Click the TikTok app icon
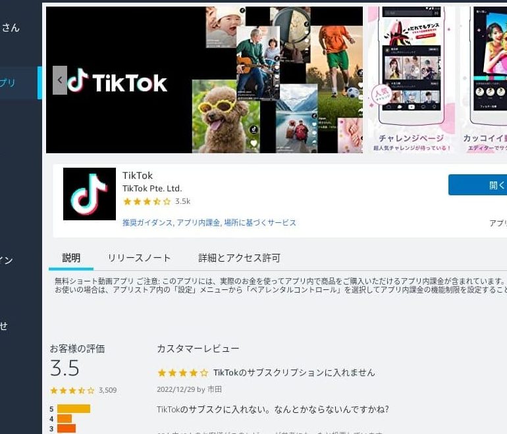Image resolution: width=507 pixels, height=434 pixels. (x=90, y=194)
